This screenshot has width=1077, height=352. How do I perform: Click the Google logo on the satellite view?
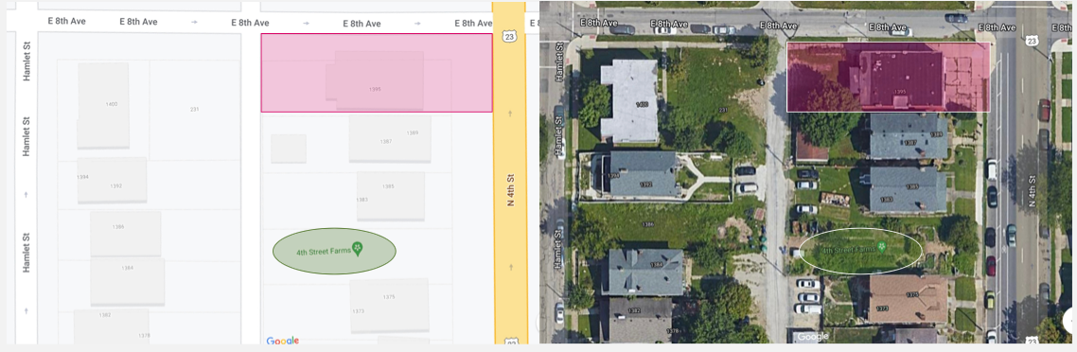coord(813,336)
